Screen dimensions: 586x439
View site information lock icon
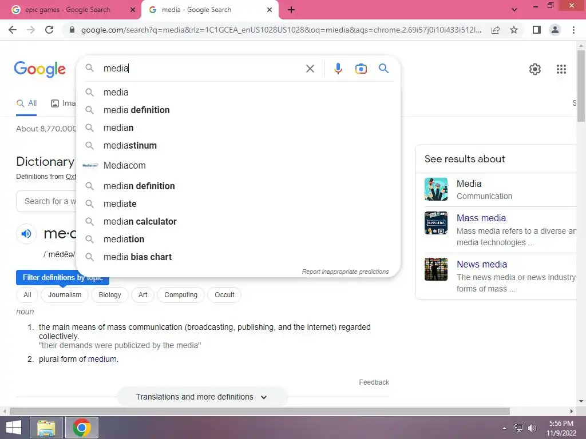(x=72, y=30)
